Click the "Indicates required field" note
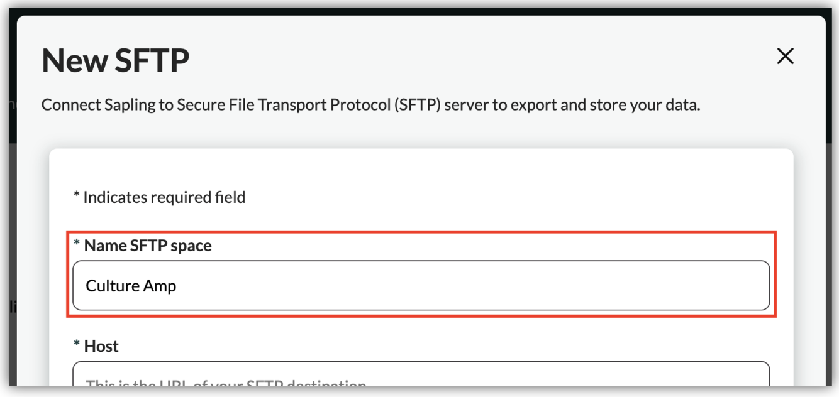 coord(164,197)
